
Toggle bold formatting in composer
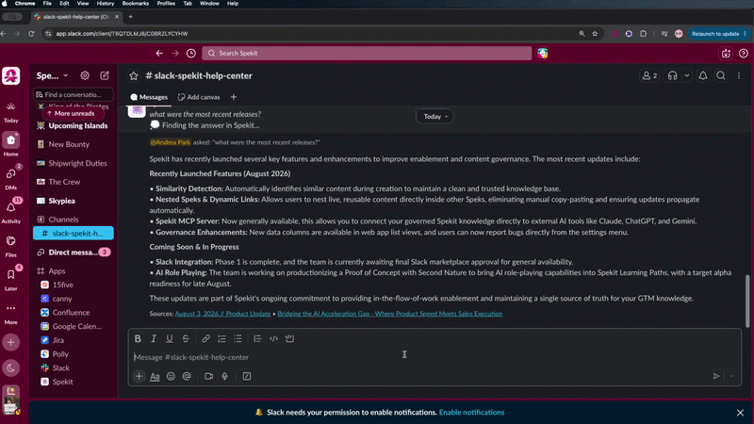[138, 338]
